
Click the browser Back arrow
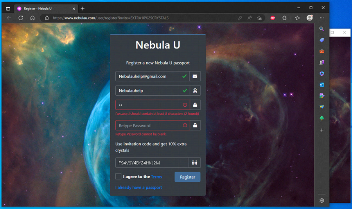(x=9, y=18)
